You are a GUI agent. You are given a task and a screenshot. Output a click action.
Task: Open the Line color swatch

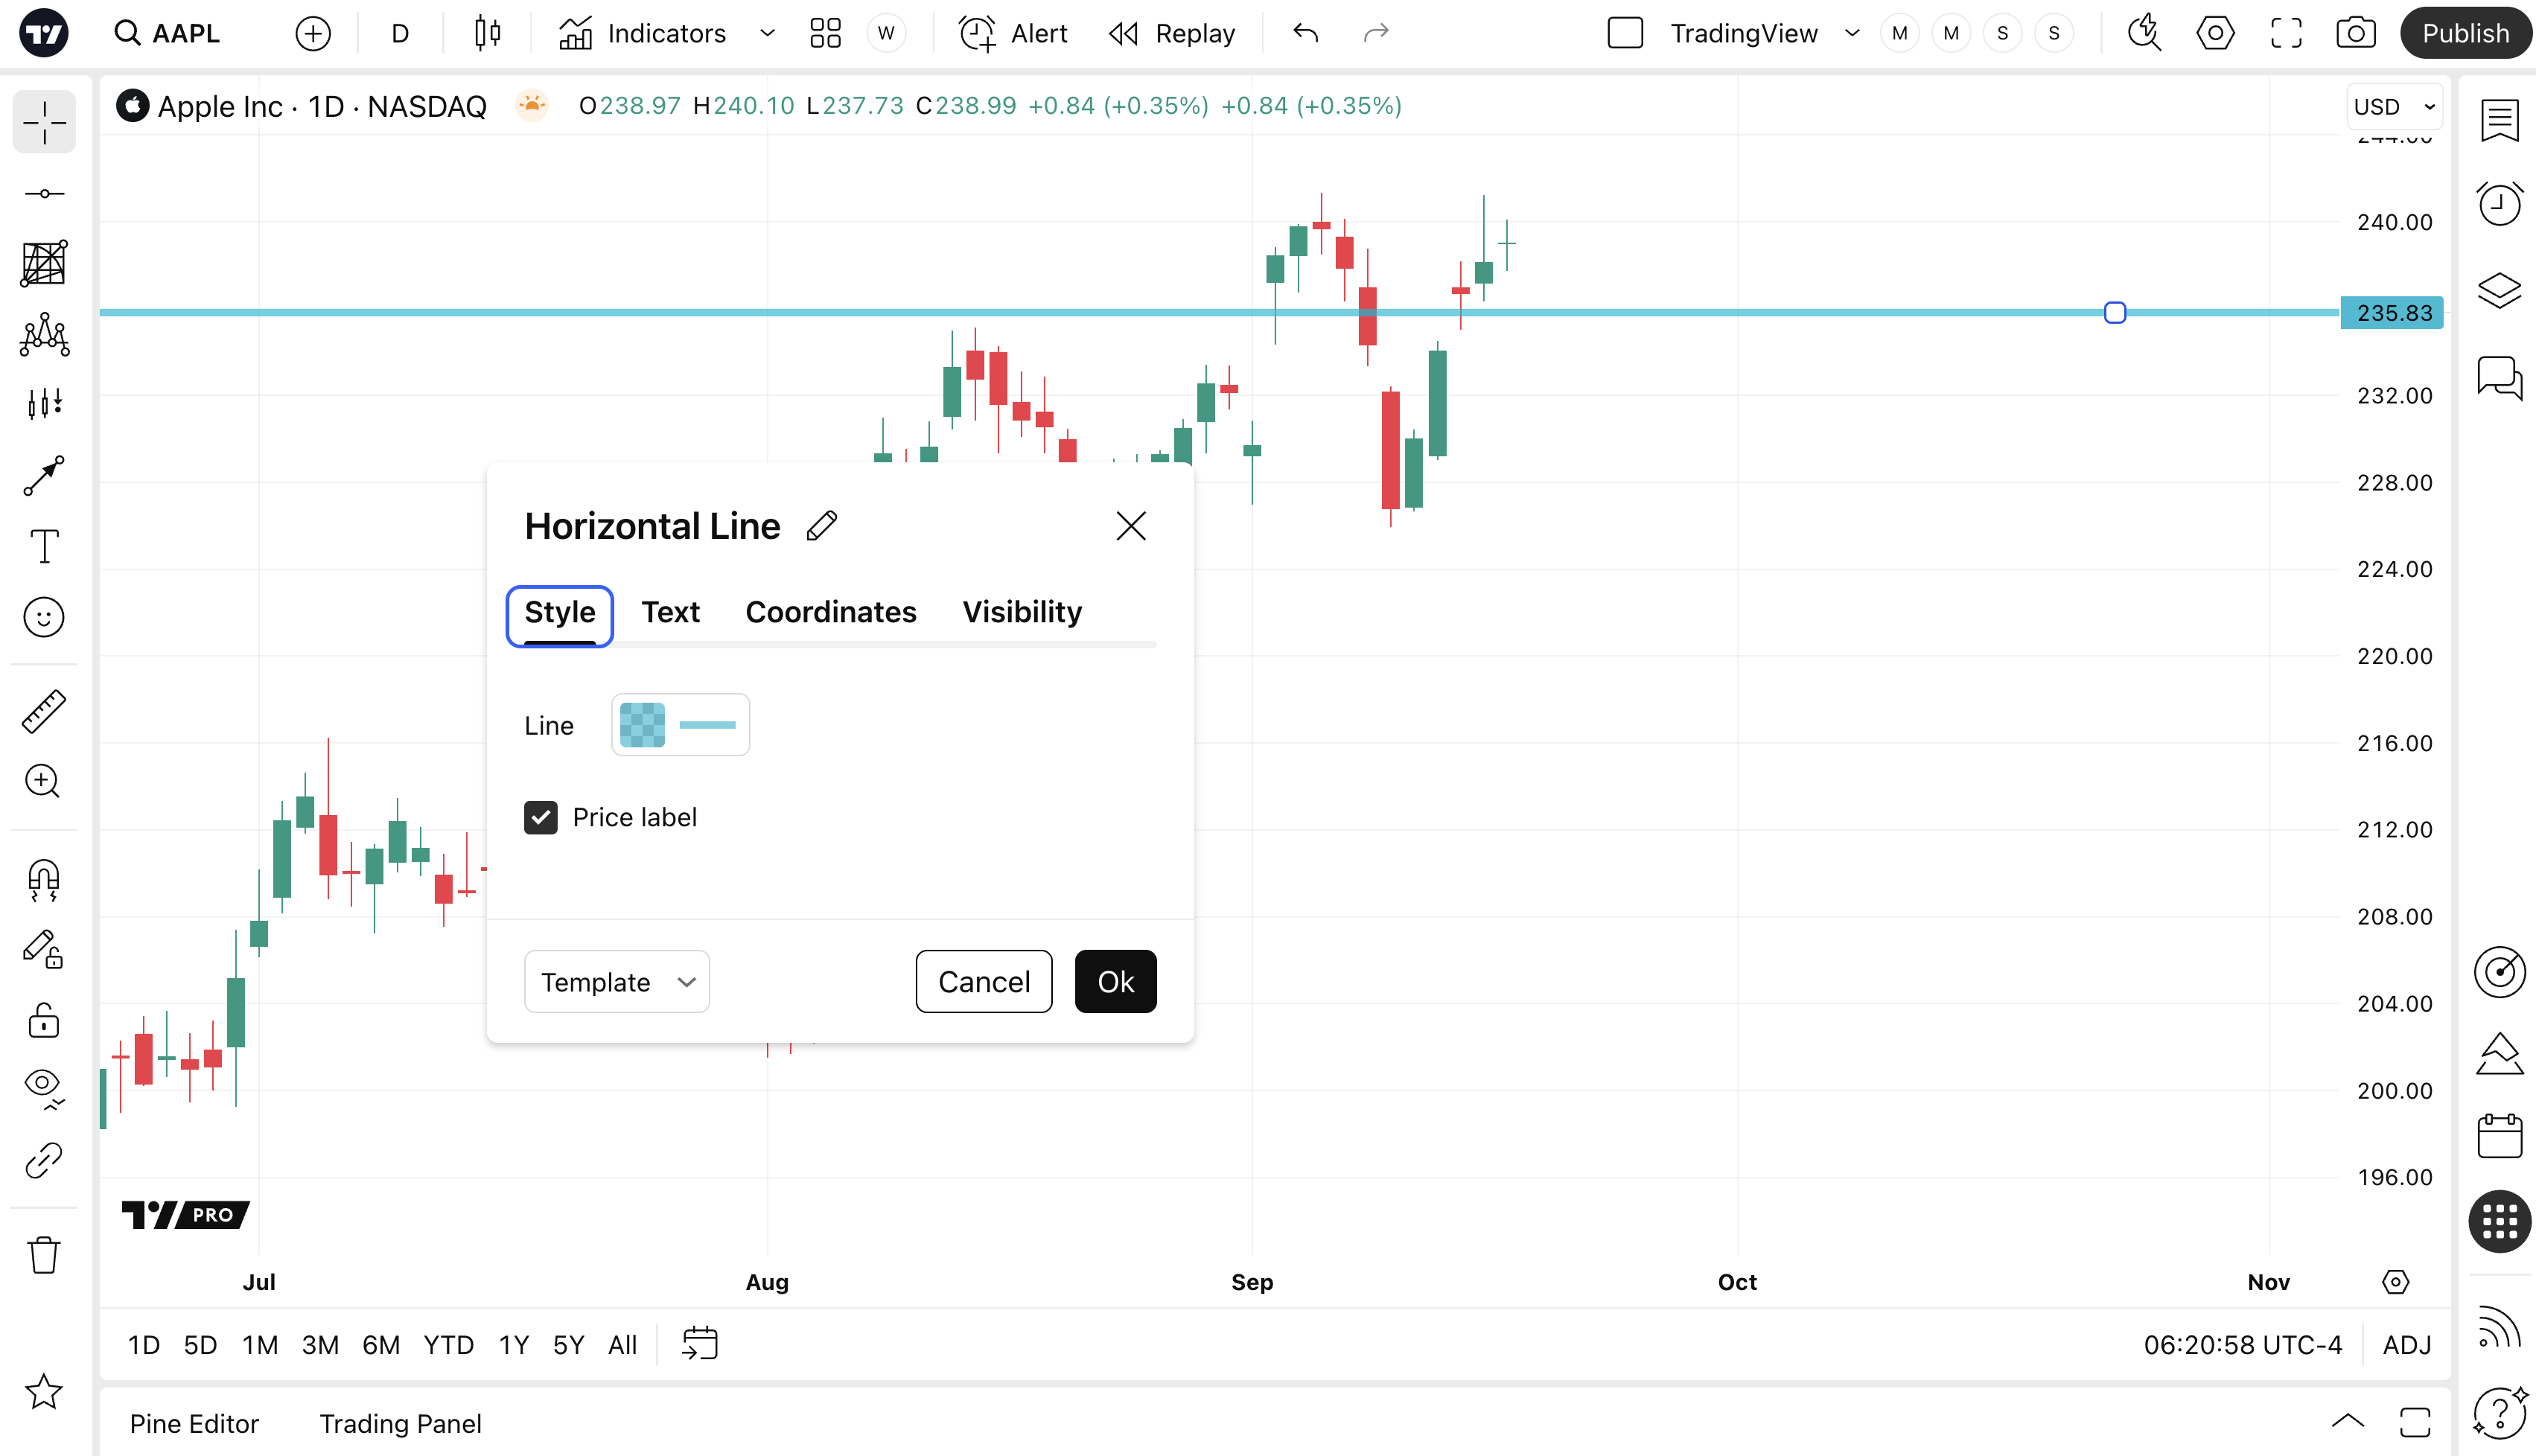pyautogui.click(x=642, y=725)
